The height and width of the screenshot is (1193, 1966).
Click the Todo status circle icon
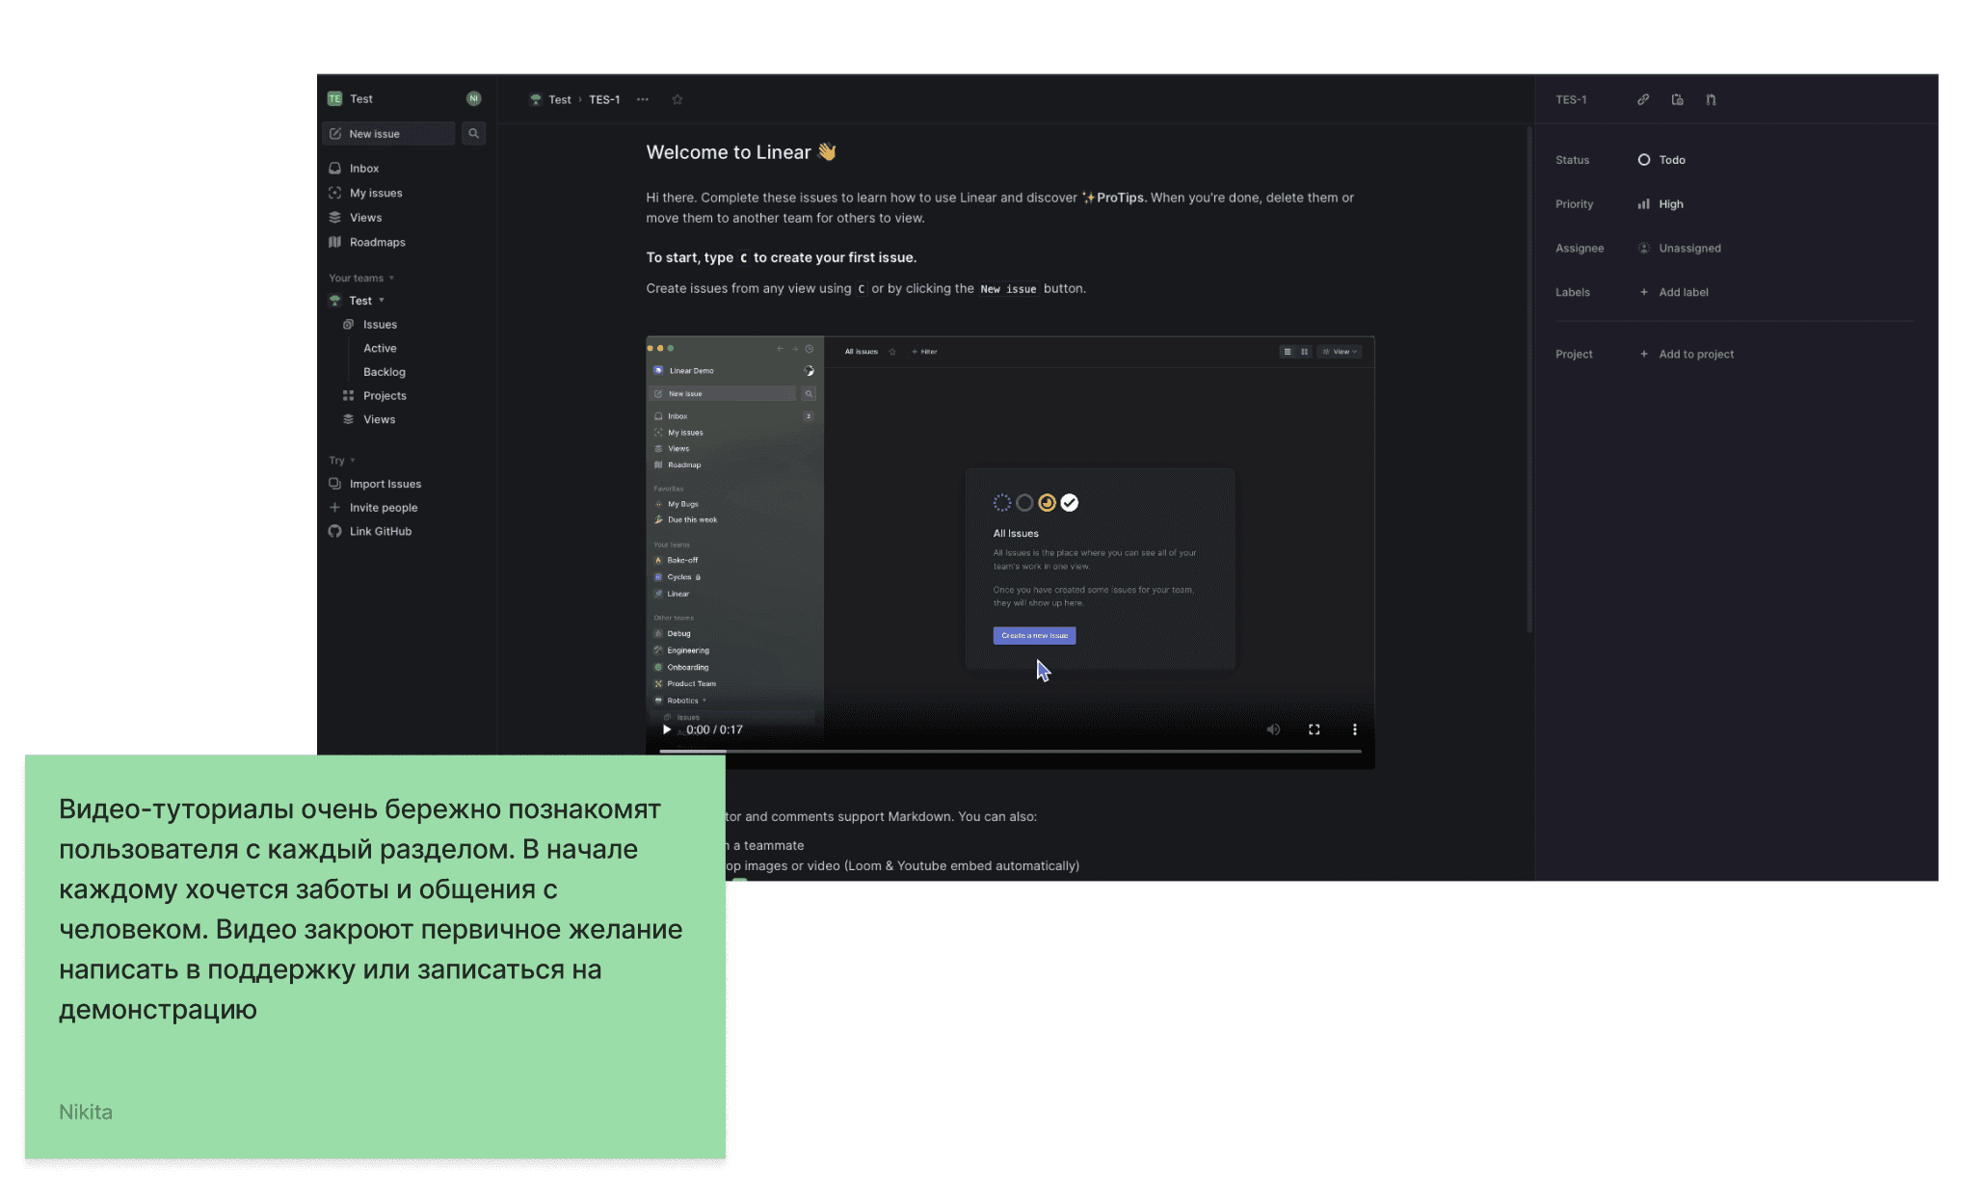[x=1644, y=160]
